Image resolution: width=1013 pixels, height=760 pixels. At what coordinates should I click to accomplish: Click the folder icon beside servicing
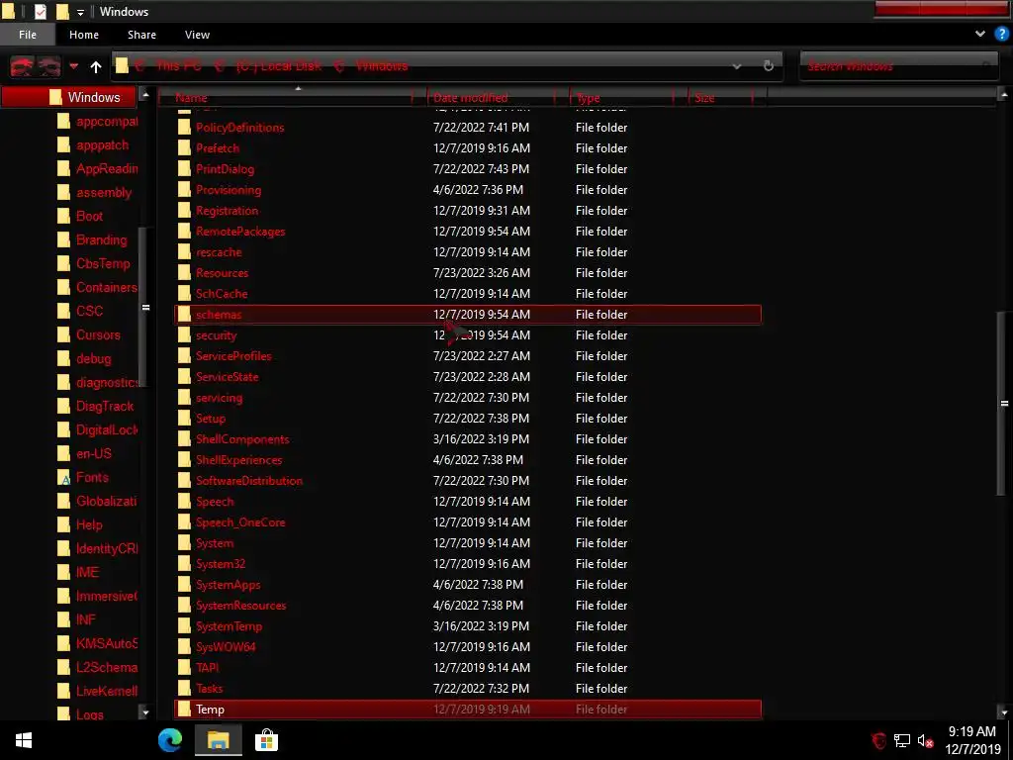click(x=184, y=398)
